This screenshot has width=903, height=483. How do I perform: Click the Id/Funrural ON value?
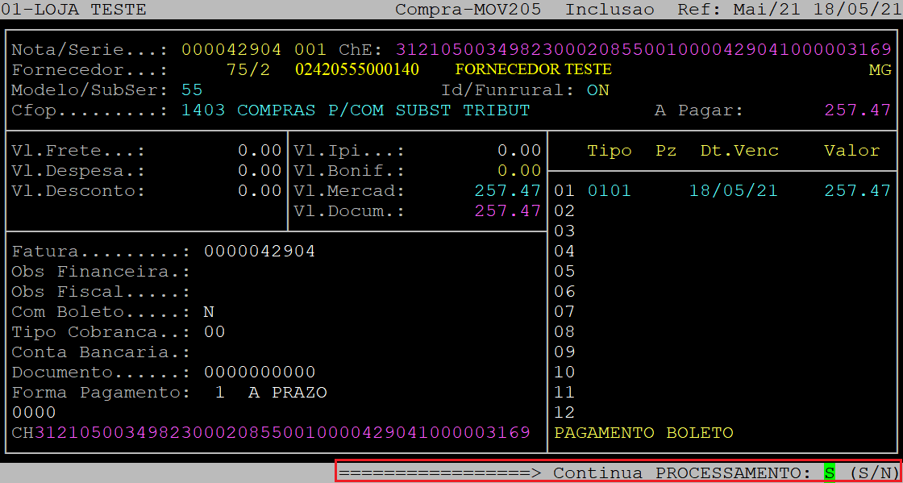click(597, 90)
